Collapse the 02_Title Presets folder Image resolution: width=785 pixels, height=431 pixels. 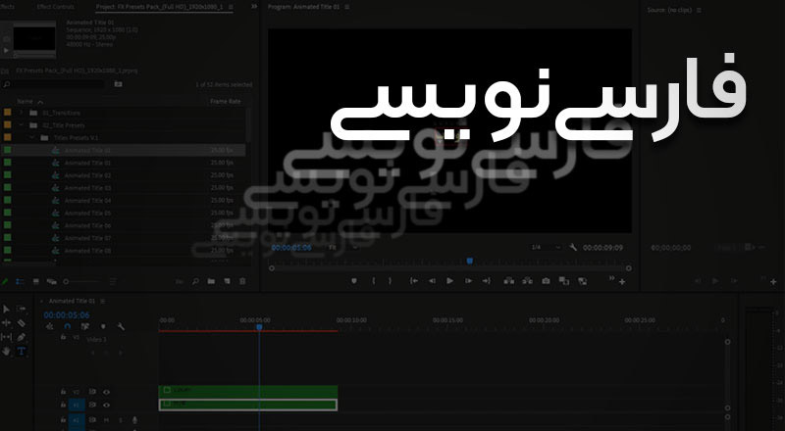click(x=21, y=125)
